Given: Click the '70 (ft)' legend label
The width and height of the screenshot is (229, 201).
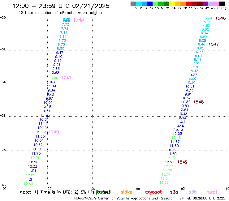Looking at the screenshot, I should click(221, 8).
